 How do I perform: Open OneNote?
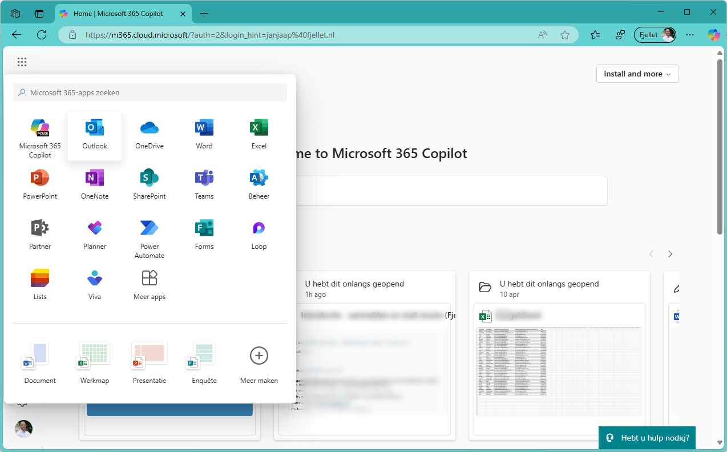coord(95,185)
